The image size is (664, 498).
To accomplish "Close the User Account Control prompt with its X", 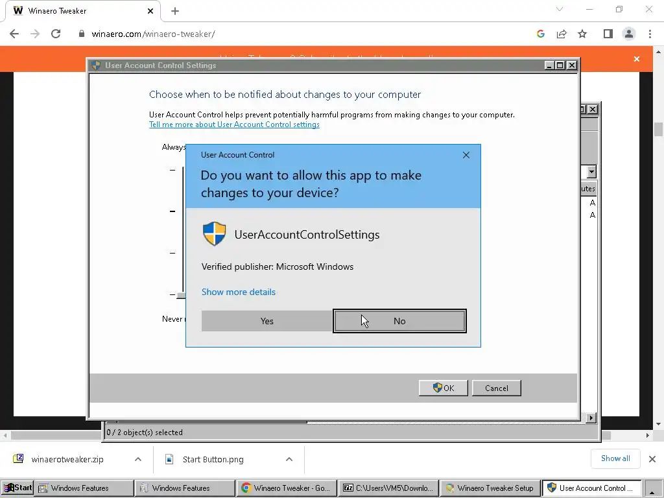I will [466, 155].
